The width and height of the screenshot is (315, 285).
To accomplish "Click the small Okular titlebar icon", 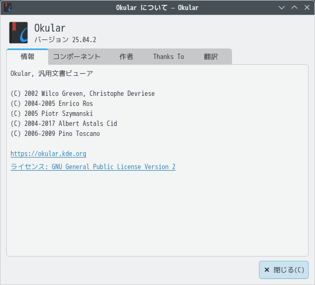I will pos(8,7).
